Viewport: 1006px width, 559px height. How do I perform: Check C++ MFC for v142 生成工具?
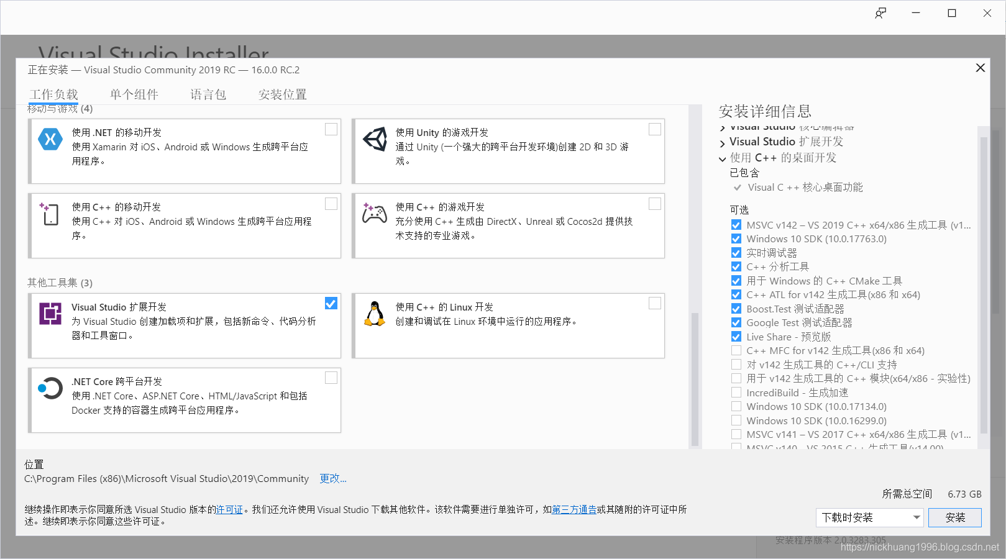point(736,350)
